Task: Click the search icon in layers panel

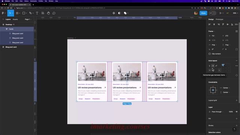Action: 3,19
